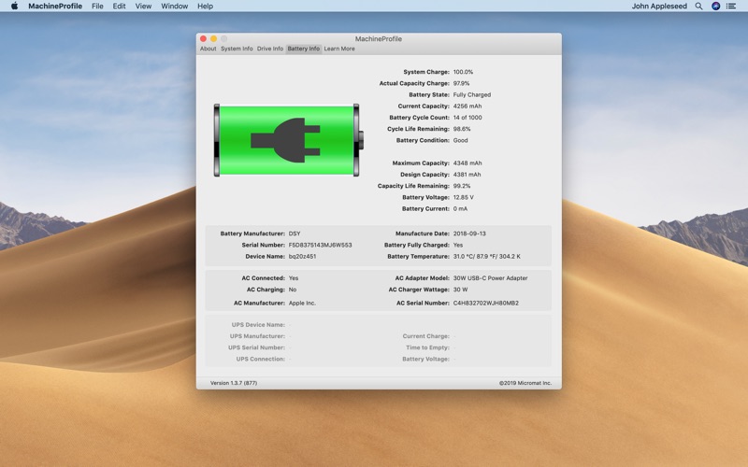
Task: Click the UPS Serial Number label
Action: pyautogui.click(x=256, y=347)
